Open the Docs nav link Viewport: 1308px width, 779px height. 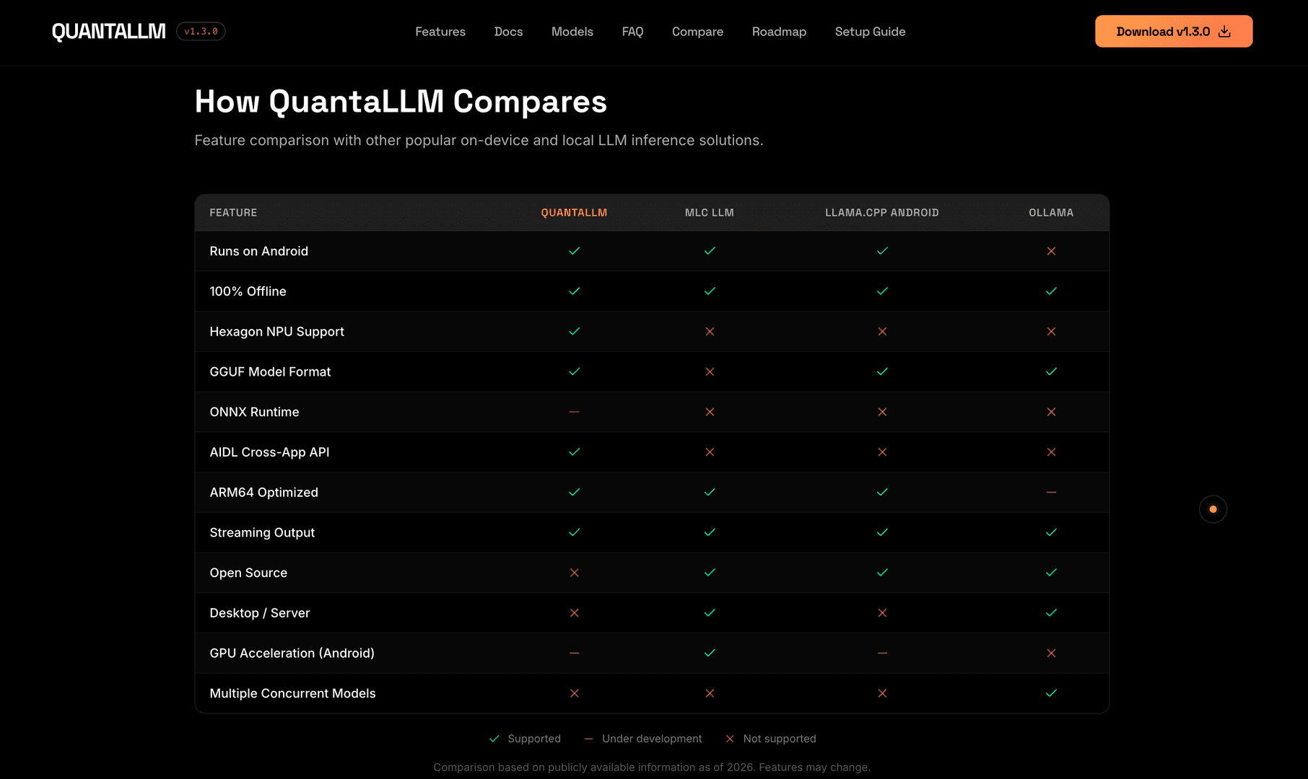click(508, 32)
